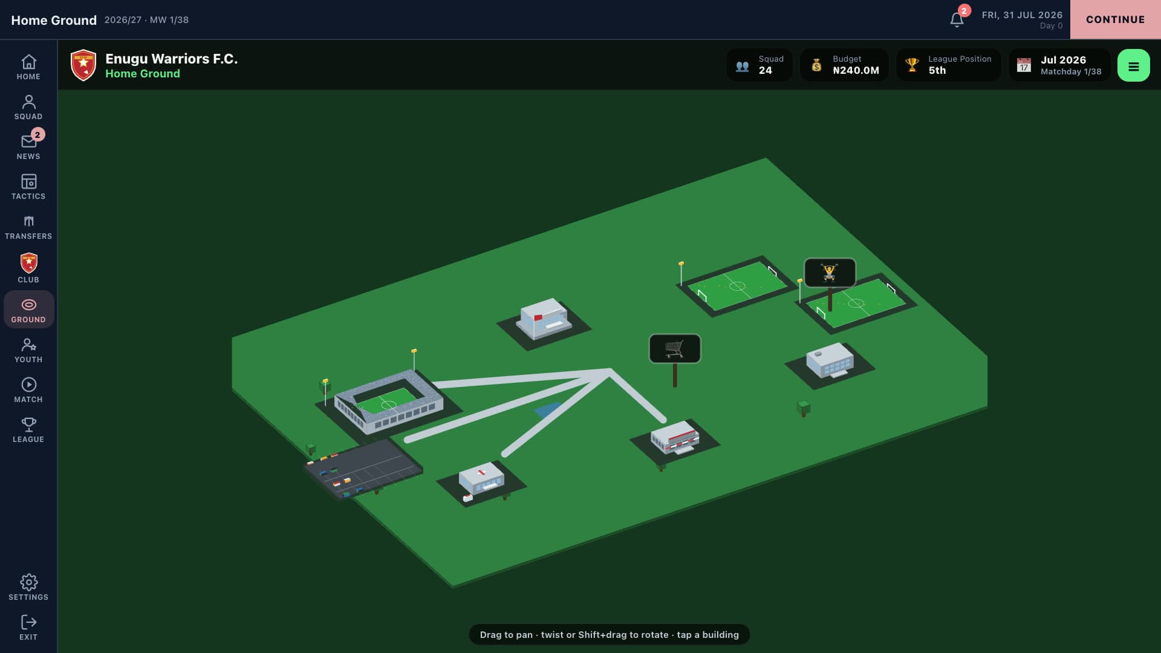Tap the shopping cart signpost
This screenshot has width=1161, height=653.
tap(675, 349)
